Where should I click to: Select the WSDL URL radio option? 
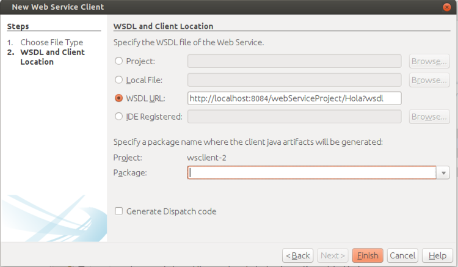(x=118, y=98)
